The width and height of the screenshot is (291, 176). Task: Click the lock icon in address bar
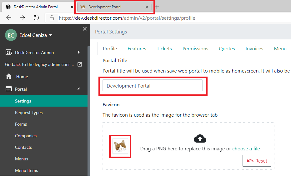click(52, 18)
